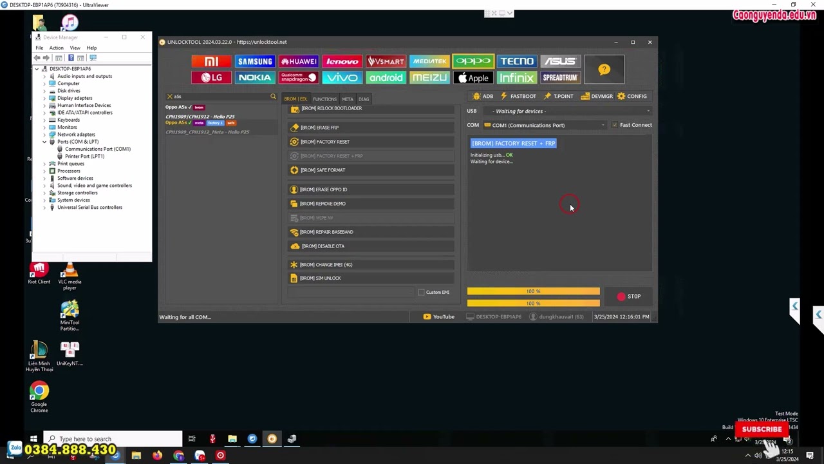Open the MediaTek brand section
This screenshot has height=464, width=824.
(x=429, y=61)
